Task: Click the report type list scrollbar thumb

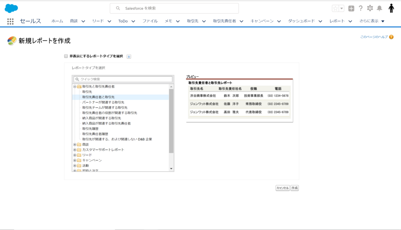Action: click(172, 121)
